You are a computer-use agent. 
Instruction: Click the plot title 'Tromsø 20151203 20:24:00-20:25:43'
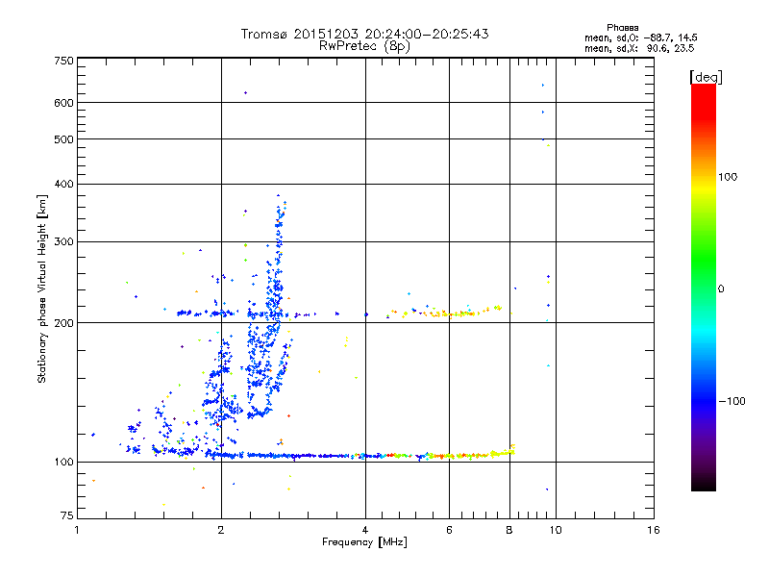pyautogui.click(x=364, y=34)
